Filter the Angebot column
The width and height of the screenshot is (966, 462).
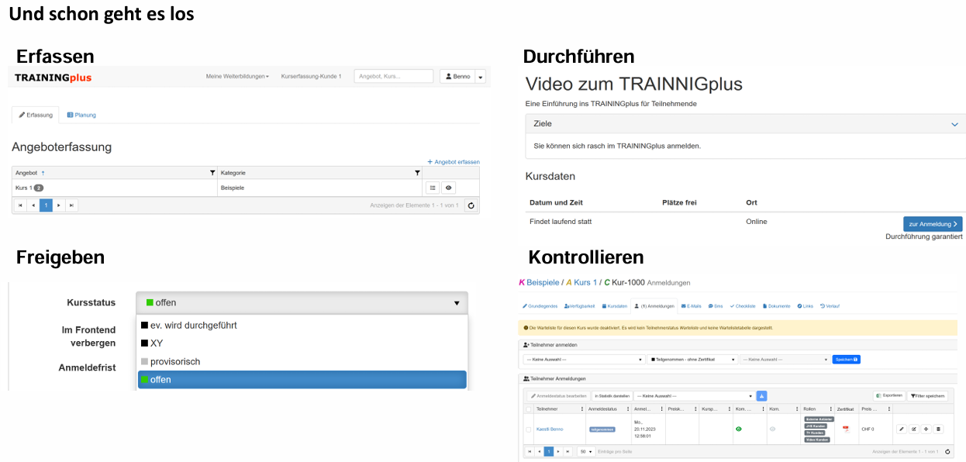212,173
